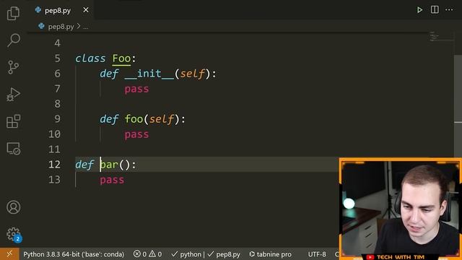Open the Search view
Image resolution: width=462 pixels, height=260 pixels.
coord(13,40)
